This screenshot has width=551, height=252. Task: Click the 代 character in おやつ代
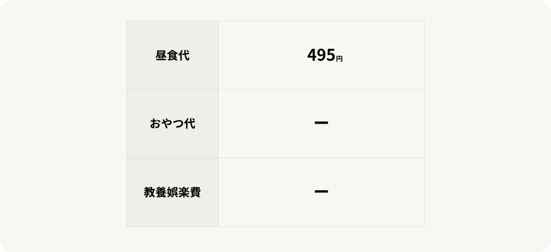(x=189, y=124)
